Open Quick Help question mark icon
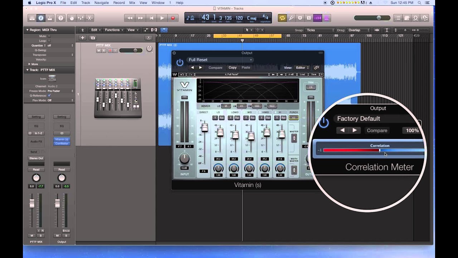458x258 pixels. coord(61,18)
